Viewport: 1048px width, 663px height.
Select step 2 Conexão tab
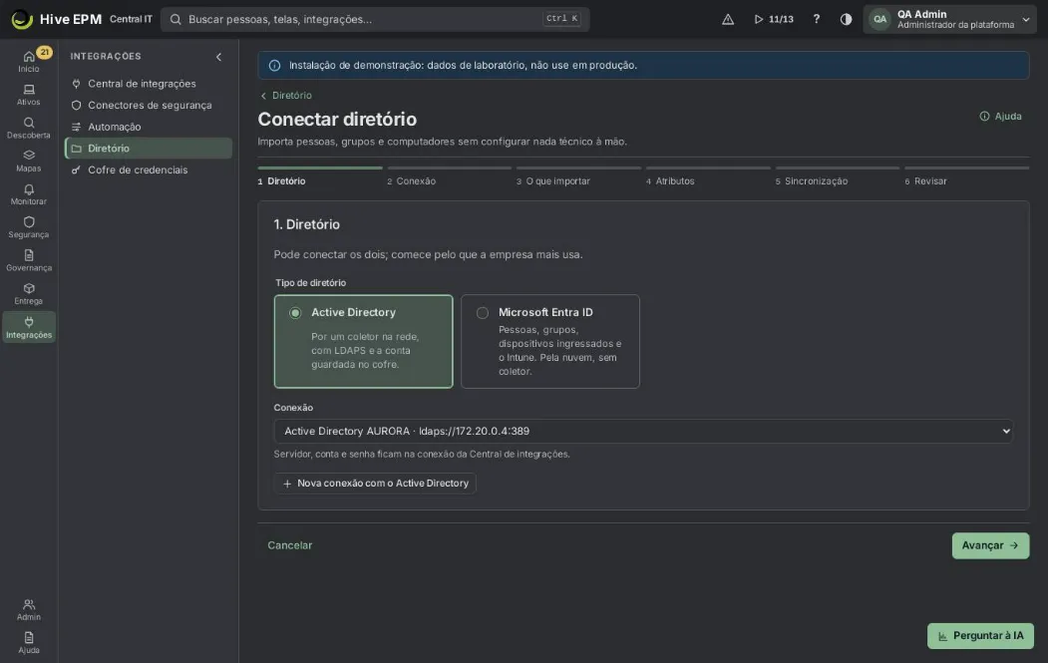point(449,177)
